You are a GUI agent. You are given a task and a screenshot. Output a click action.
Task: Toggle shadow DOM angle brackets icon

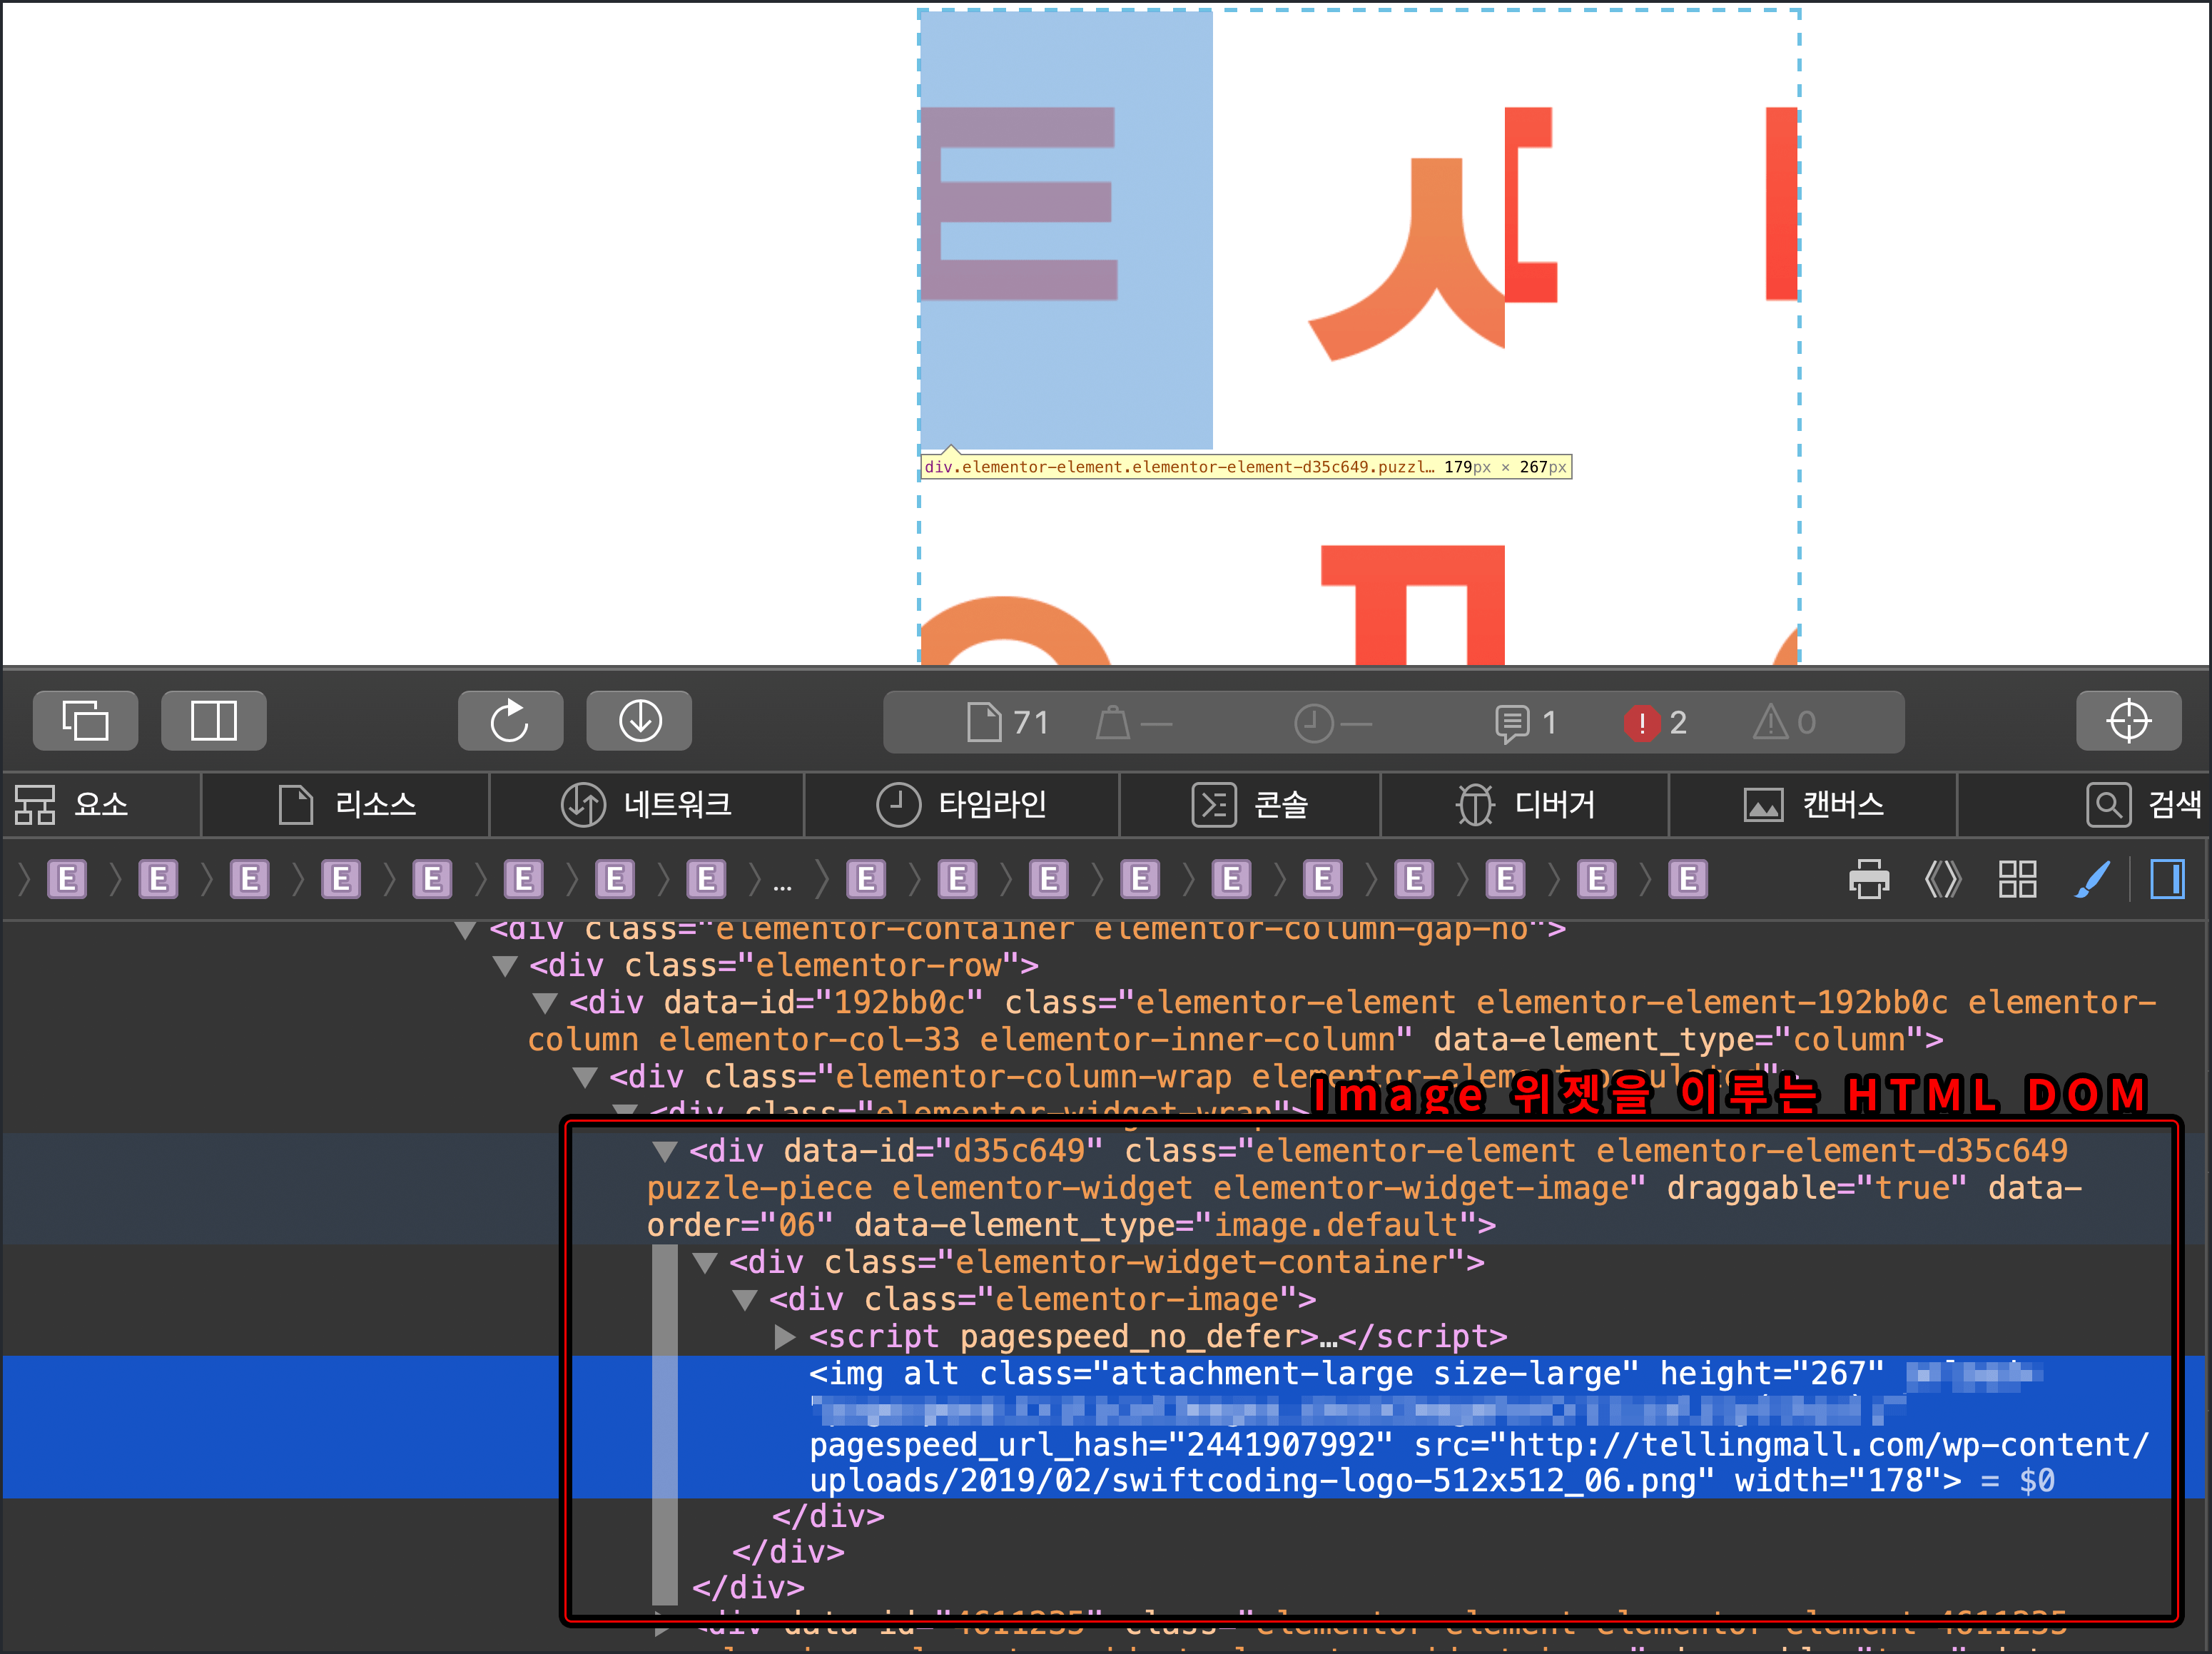point(1943,880)
